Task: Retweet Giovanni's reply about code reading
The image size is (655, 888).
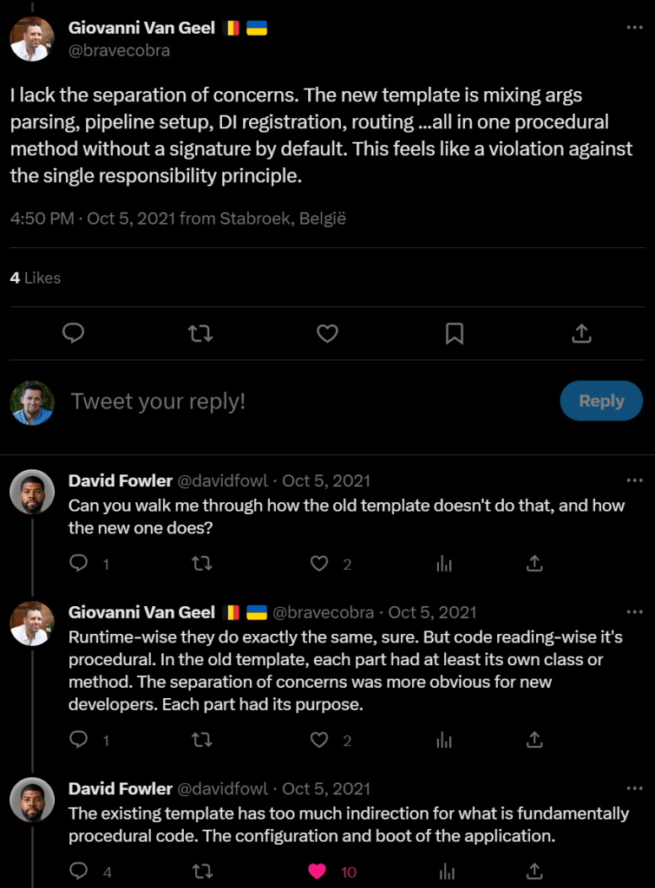Action: tap(200, 740)
